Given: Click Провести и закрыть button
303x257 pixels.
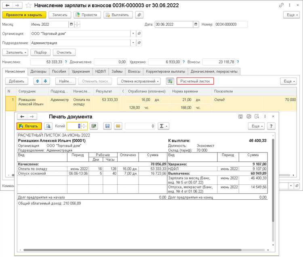Looking at the screenshot, I should pos(24,15).
